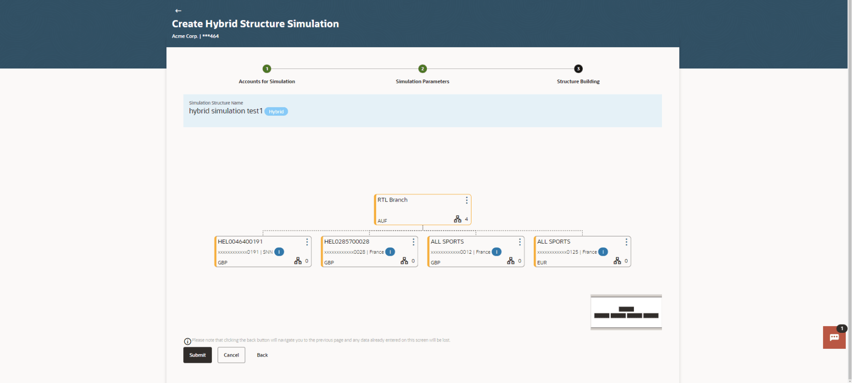852x383 pixels.
Task: Click hierarchy icon on RTL Branch node
Action: point(457,219)
